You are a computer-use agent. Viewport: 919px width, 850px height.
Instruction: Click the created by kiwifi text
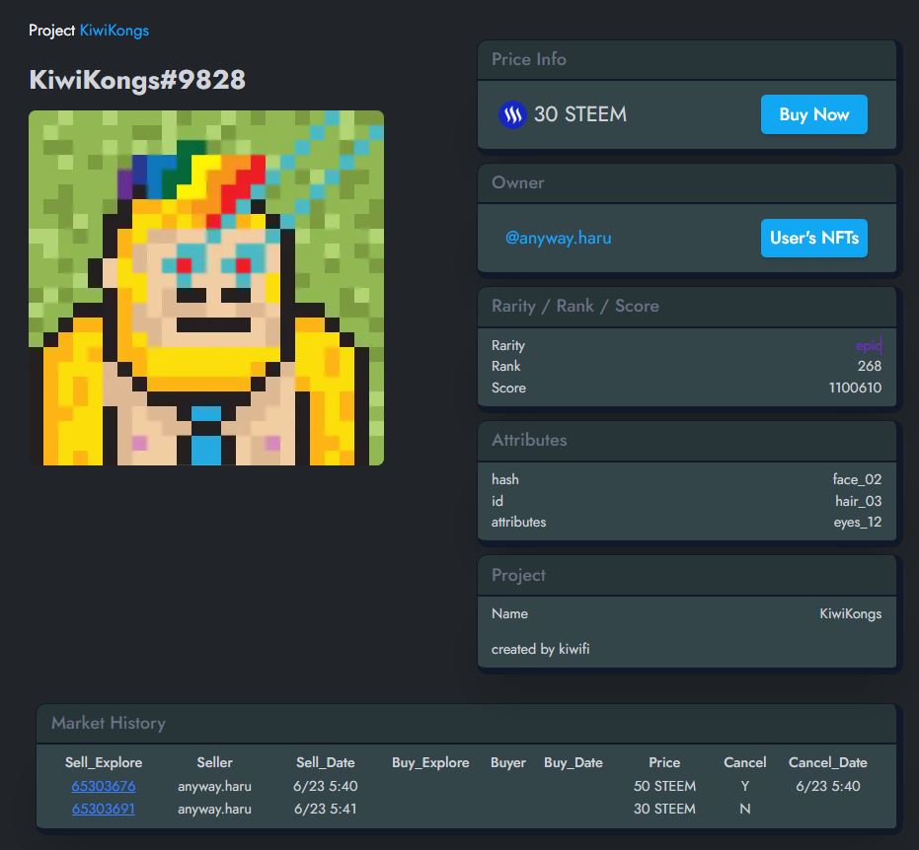(540, 649)
